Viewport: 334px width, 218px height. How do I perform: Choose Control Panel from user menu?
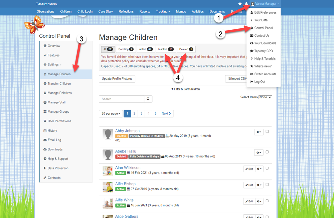[264, 28]
